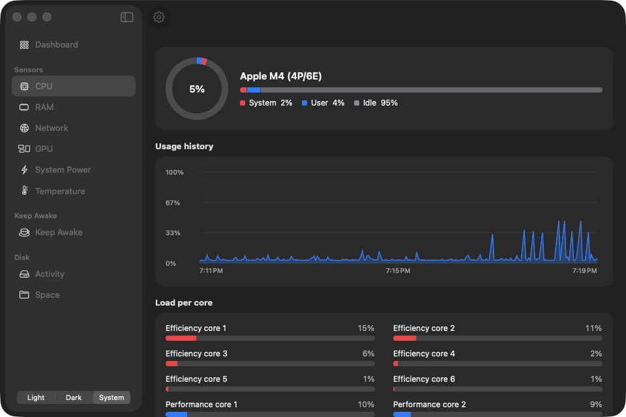Screen dimensions: 626x417
Task: Click the "Apple M4 (4P/6E)" title
Action: pos(280,76)
